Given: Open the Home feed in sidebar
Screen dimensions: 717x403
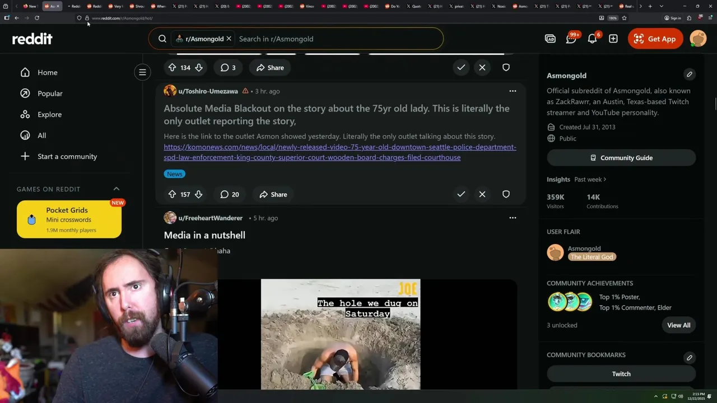Looking at the screenshot, I should pyautogui.click(x=47, y=72).
